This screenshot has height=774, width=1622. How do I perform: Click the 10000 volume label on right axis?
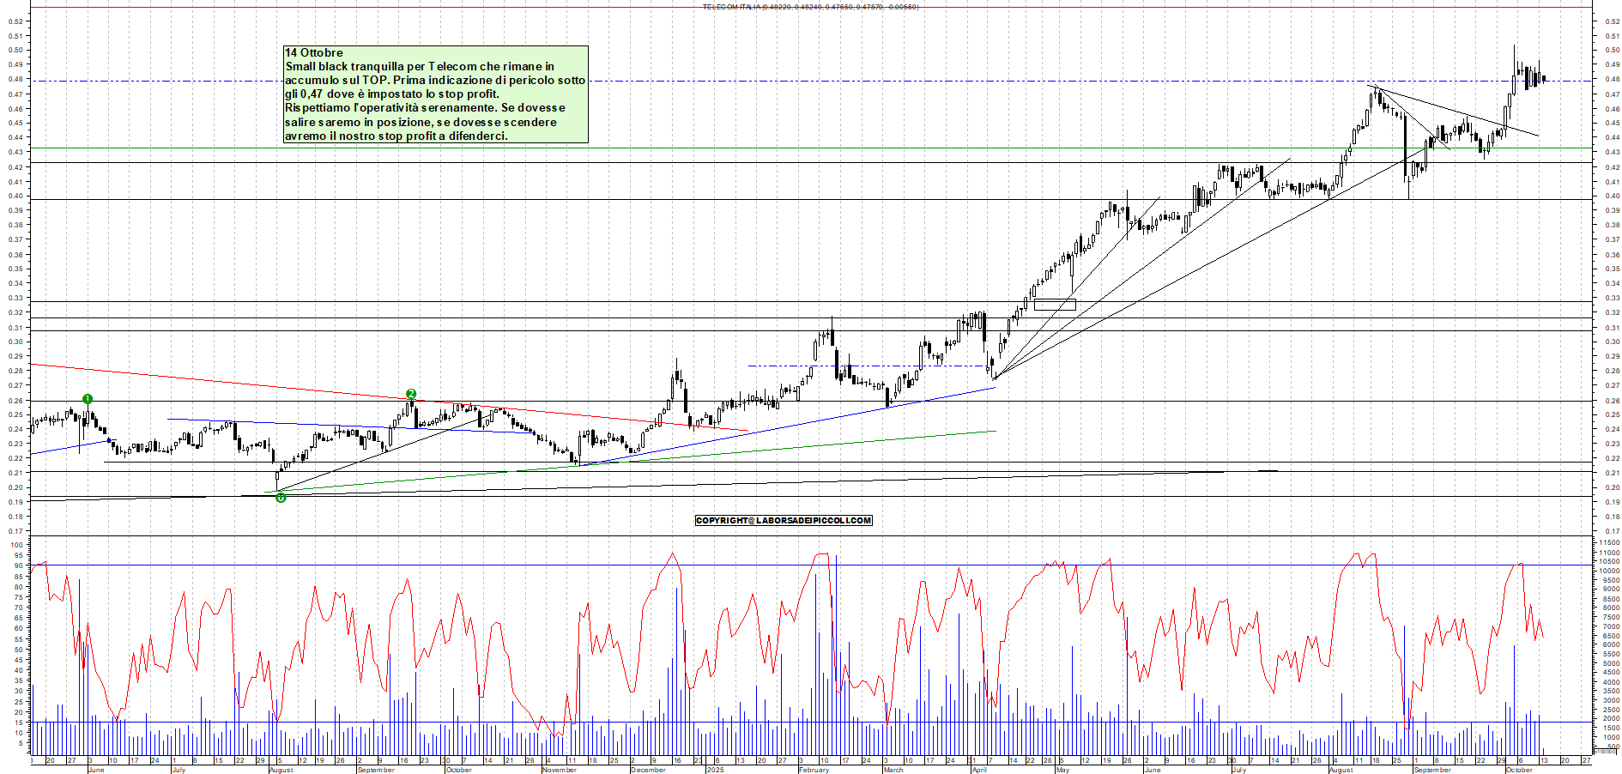click(x=1607, y=571)
